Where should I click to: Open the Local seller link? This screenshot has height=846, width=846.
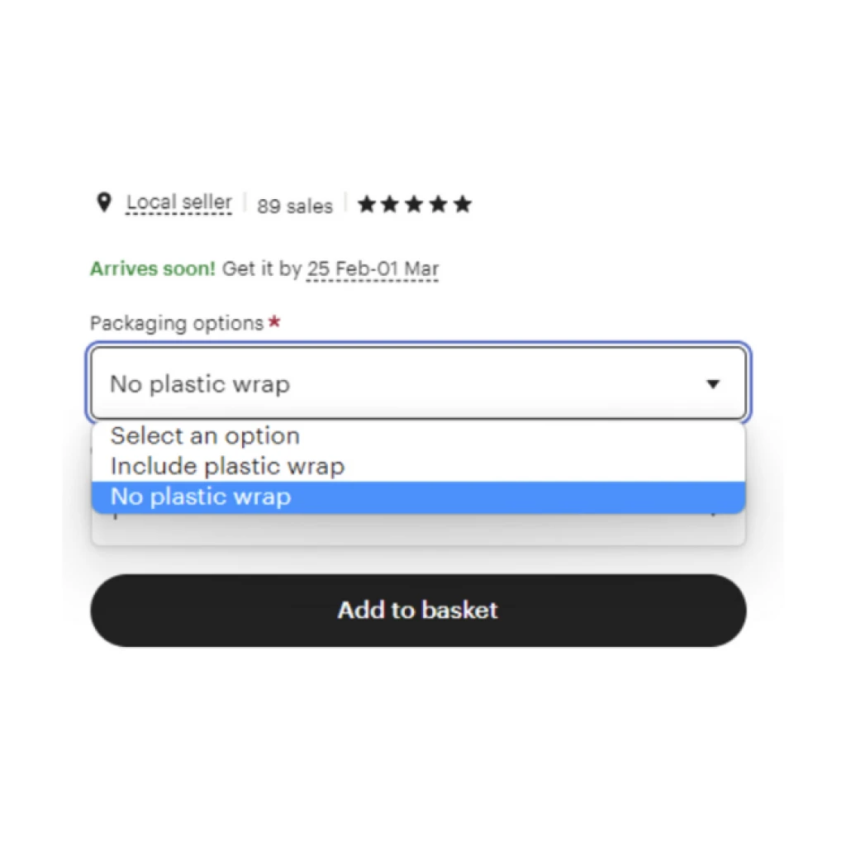(179, 203)
